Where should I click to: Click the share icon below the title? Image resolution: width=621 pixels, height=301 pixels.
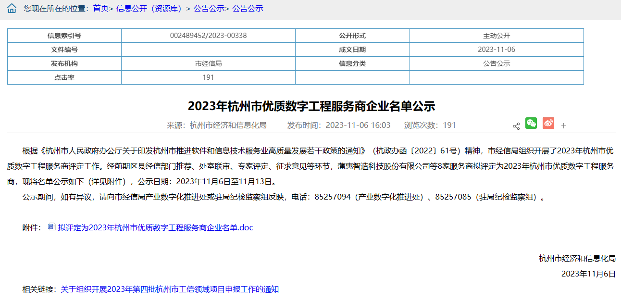click(516, 126)
